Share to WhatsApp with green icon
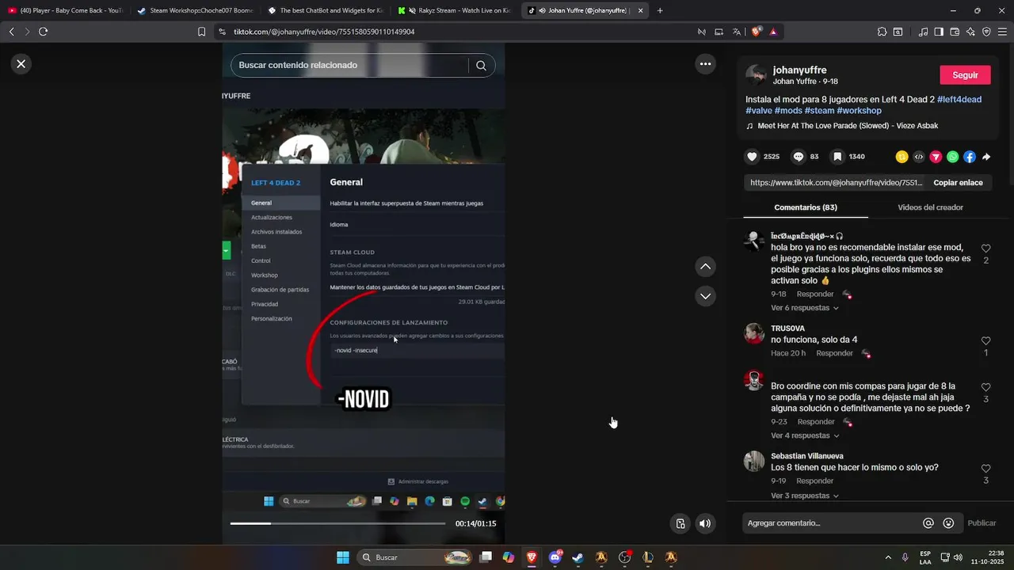 pos(952,157)
